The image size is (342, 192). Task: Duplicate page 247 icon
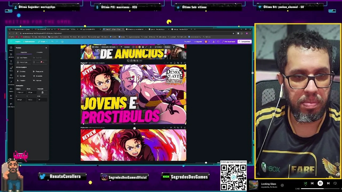click(x=178, y=63)
